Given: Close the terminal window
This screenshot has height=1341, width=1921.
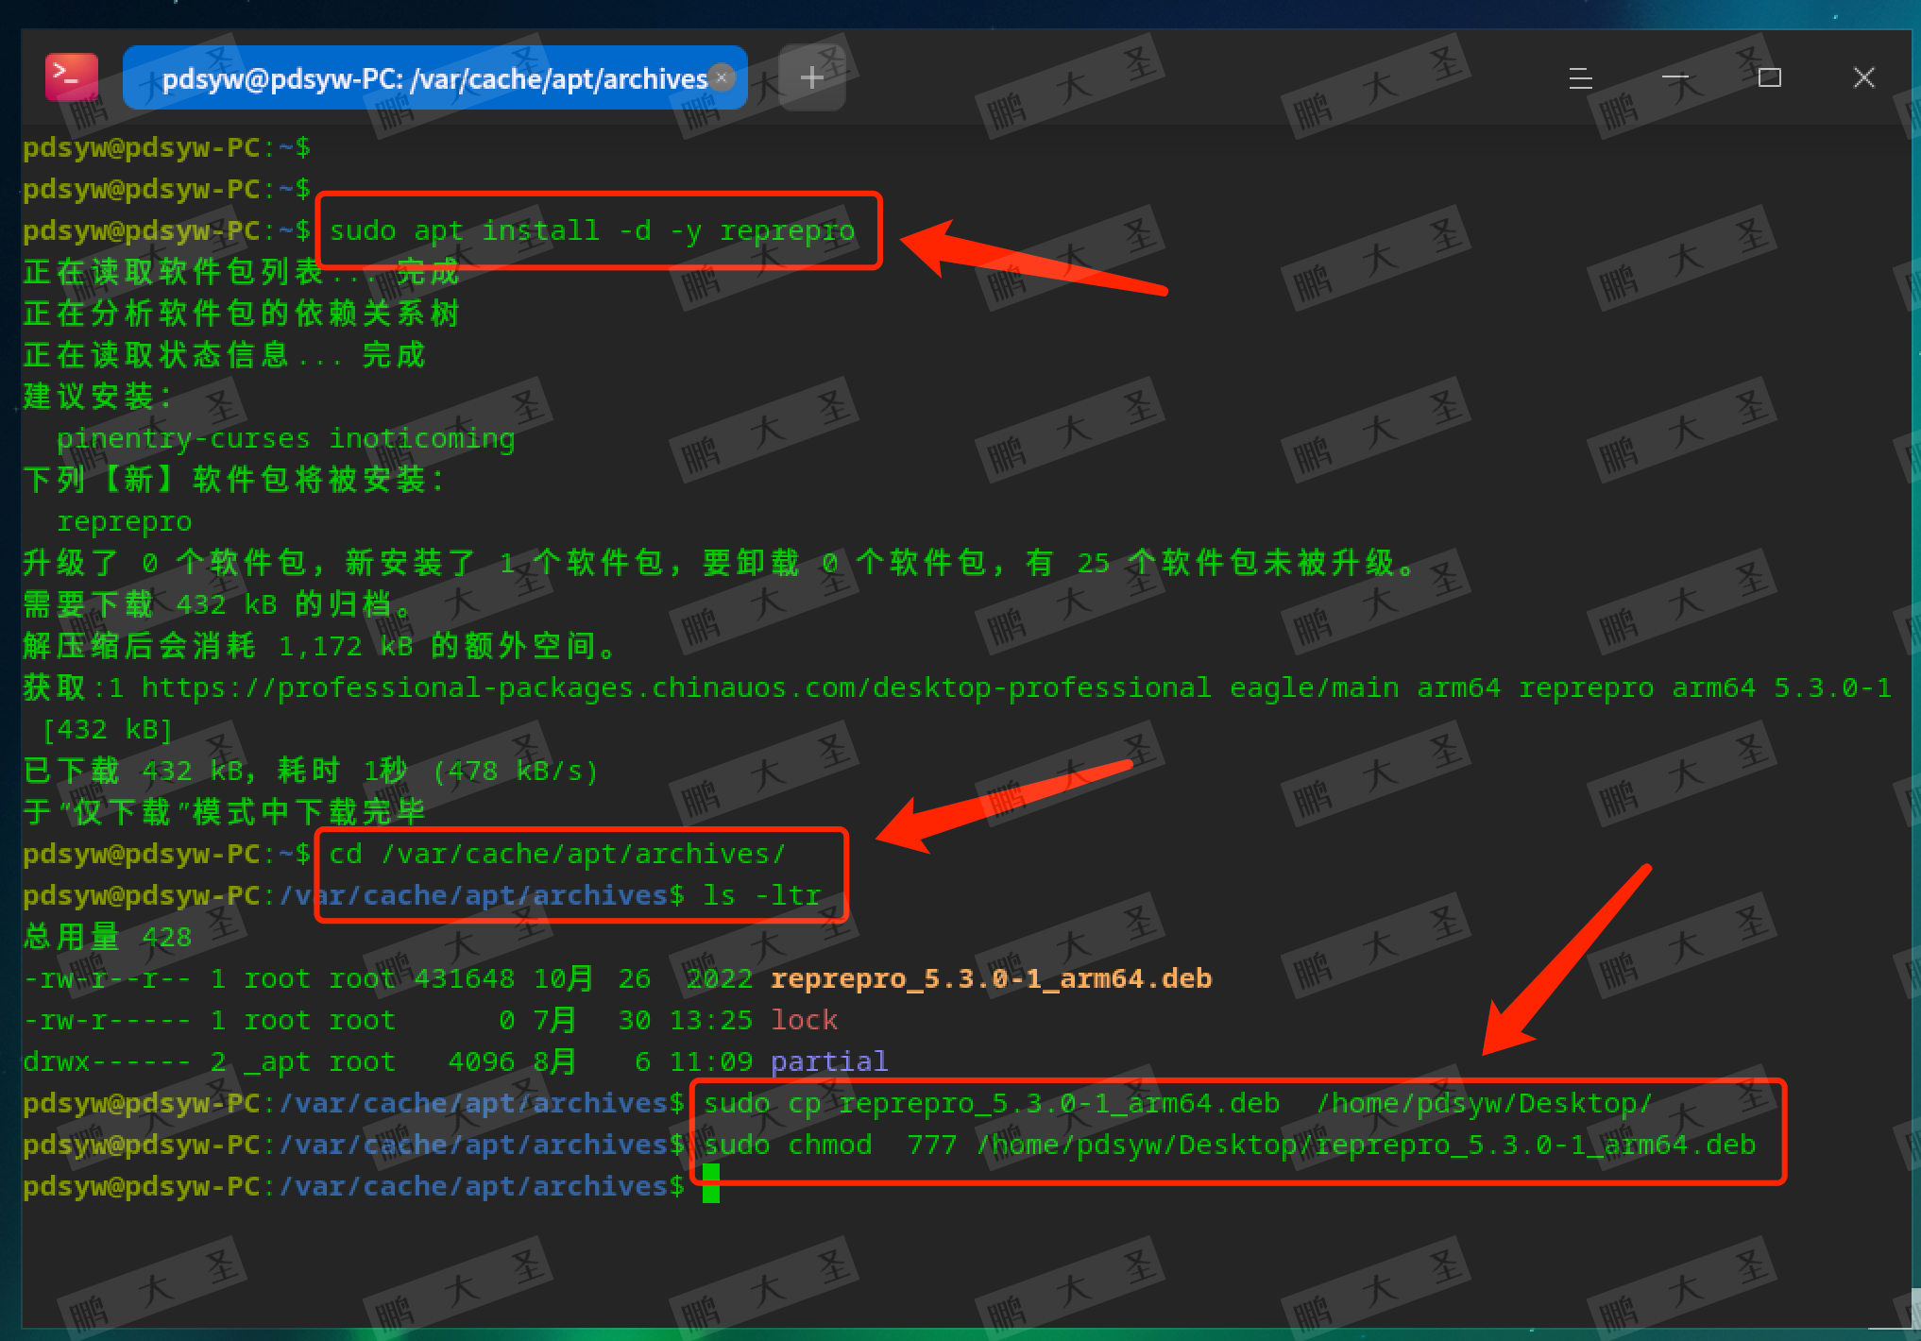Looking at the screenshot, I should click(x=1863, y=77).
